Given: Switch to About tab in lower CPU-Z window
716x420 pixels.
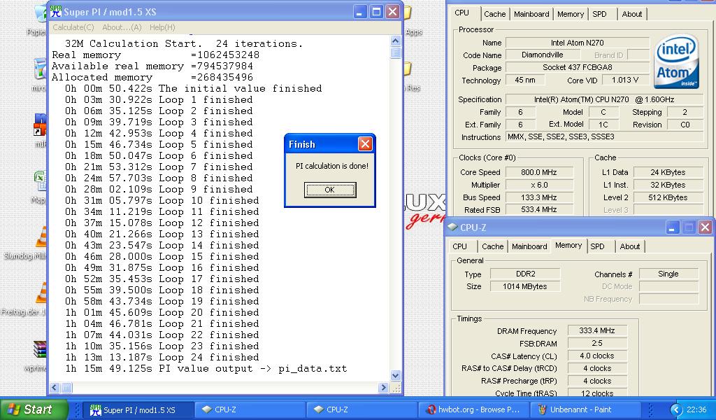Looking at the screenshot, I should coord(630,246).
